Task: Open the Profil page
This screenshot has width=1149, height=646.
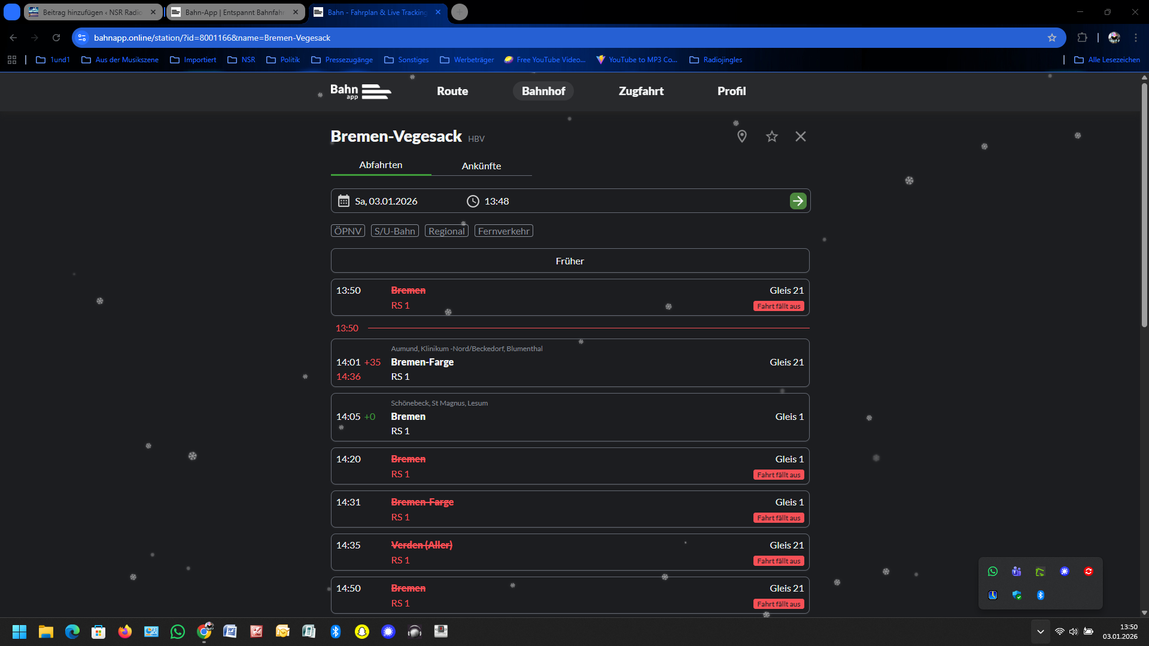Action: pos(731,91)
